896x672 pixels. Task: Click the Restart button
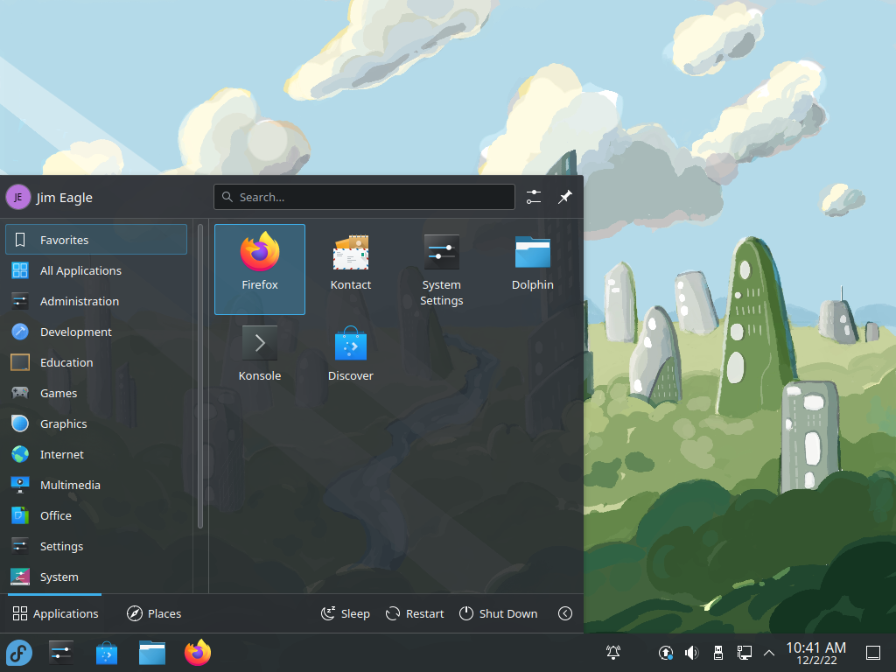point(415,613)
